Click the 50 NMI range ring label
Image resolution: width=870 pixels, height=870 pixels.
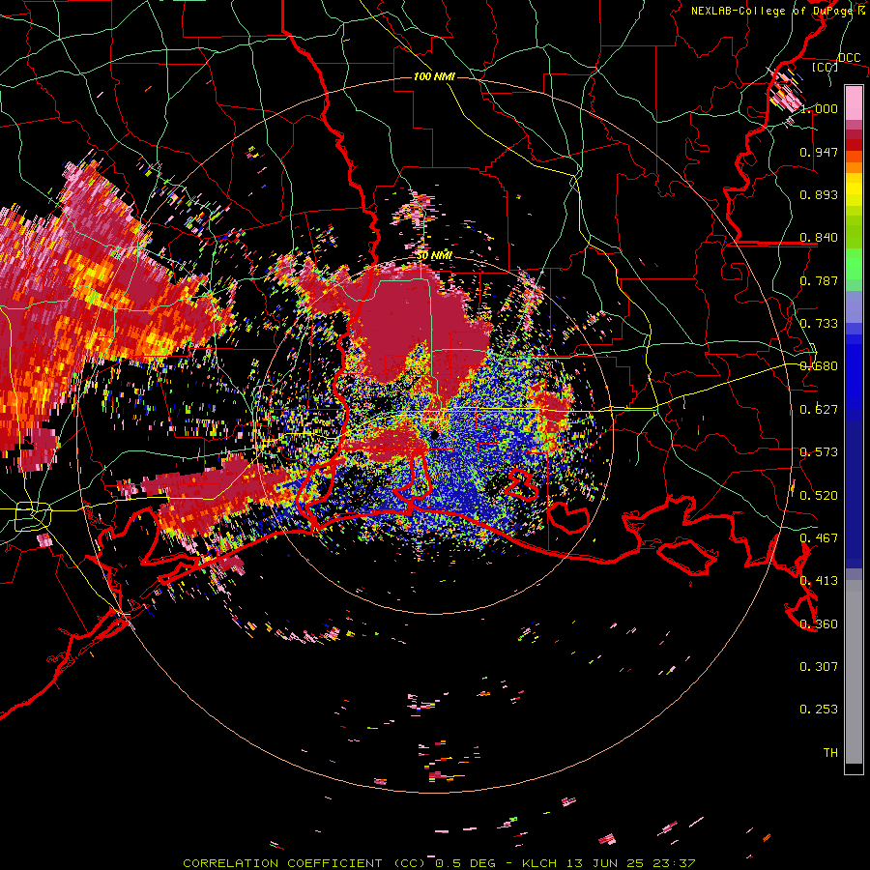434,256
